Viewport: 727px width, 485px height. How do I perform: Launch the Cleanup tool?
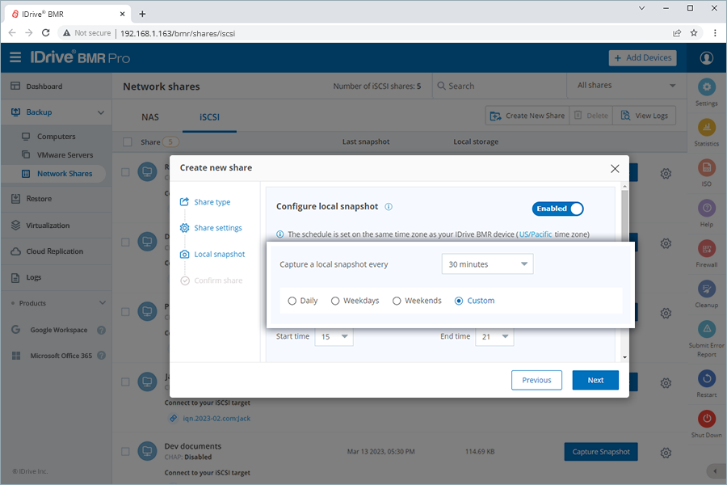point(706,290)
